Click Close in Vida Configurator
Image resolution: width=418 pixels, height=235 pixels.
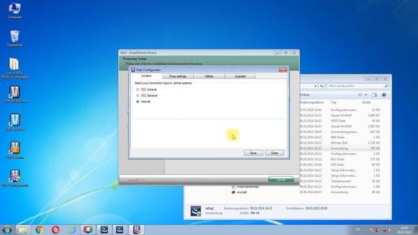(x=274, y=153)
